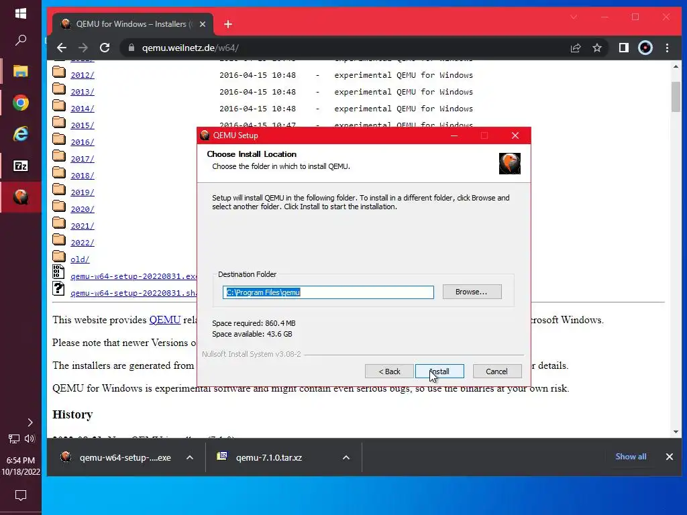Open the 2014/ folder link
Image resolution: width=687 pixels, height=515 pixels.
(83, 109)
